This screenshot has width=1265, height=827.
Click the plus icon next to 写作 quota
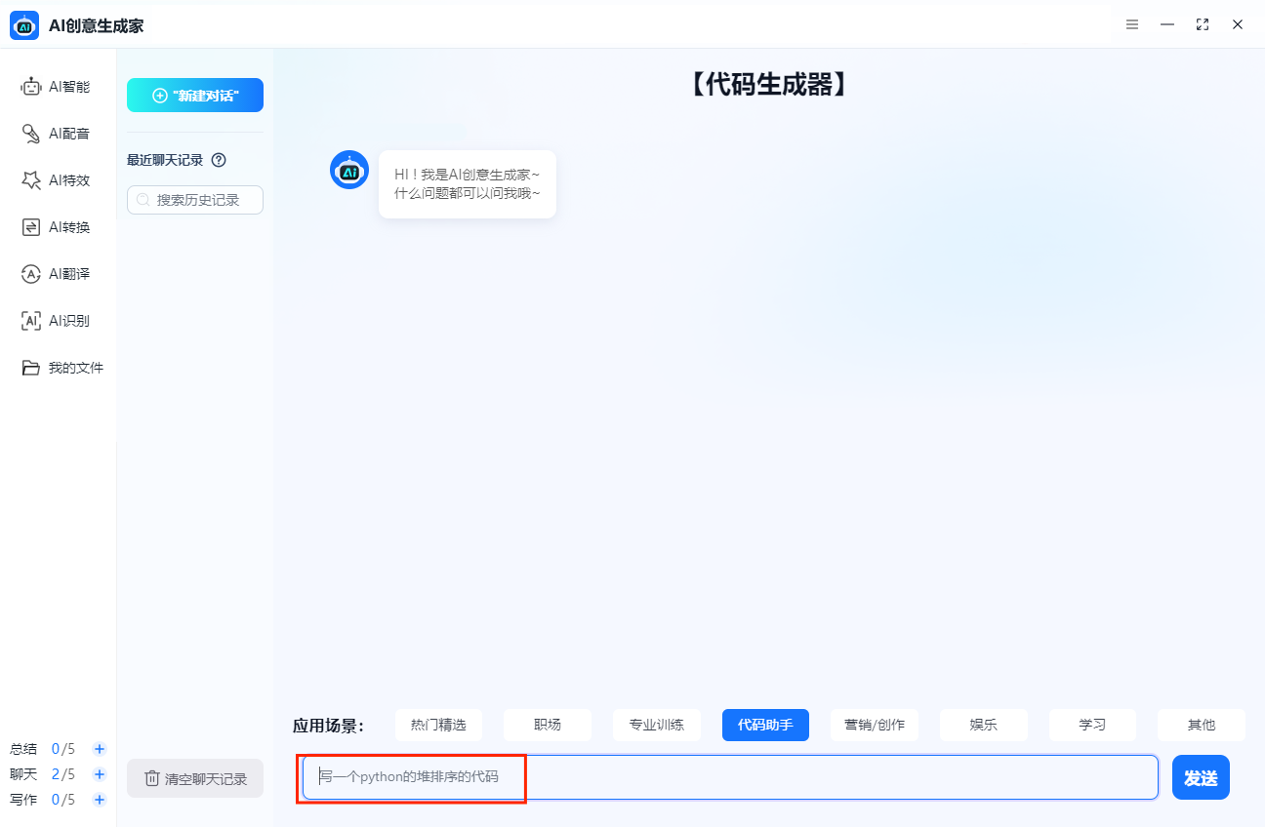100,800
